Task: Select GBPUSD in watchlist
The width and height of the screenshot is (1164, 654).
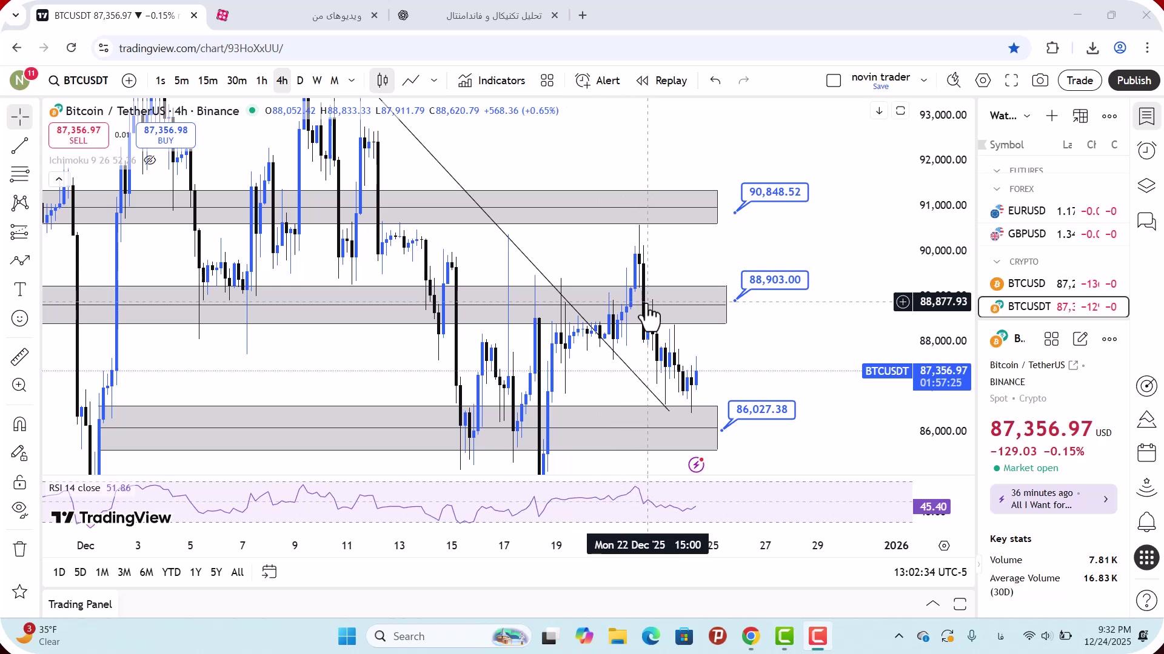Action: pos(1054,234)
